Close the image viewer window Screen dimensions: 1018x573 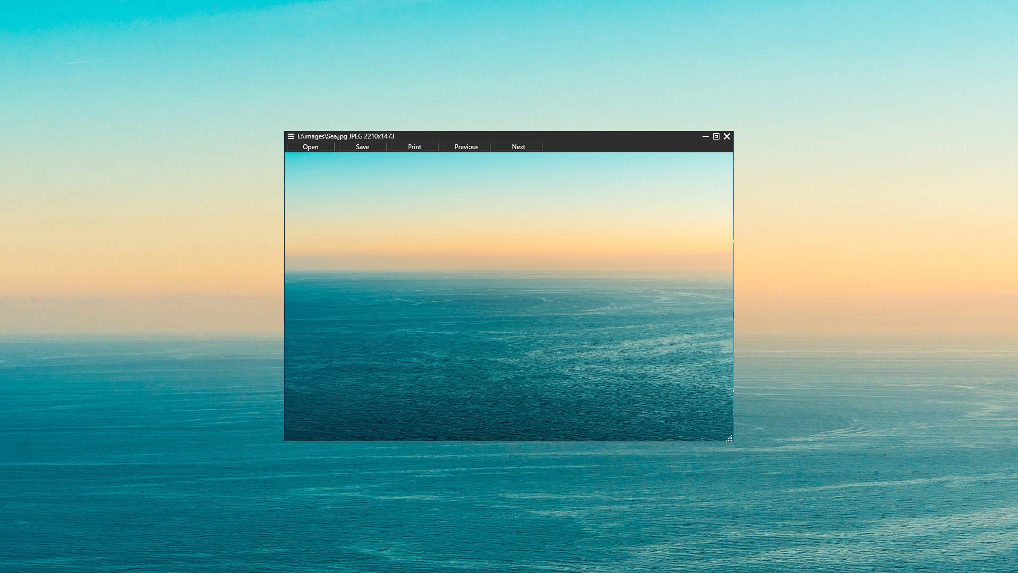727,136
